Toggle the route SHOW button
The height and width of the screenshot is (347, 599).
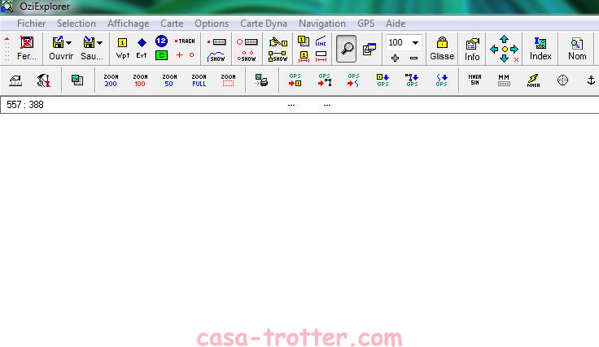278,57
